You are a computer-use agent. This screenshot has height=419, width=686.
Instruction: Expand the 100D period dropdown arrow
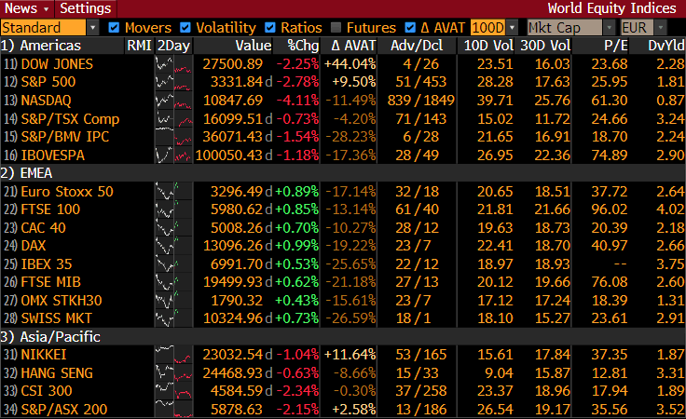(x=512, y=28)
